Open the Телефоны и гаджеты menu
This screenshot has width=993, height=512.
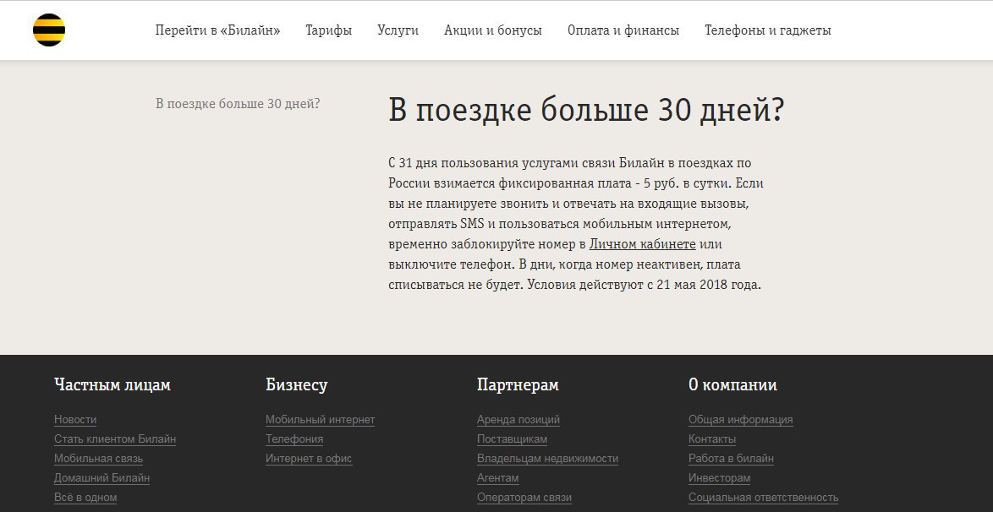[x=767, y=30]
